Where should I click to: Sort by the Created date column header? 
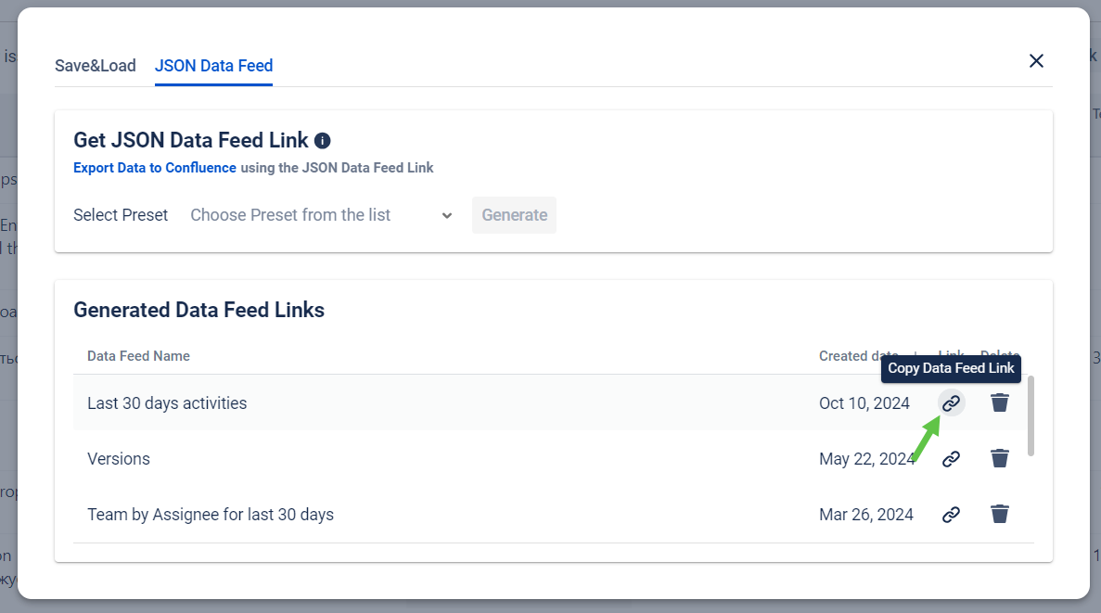pos(858,356)
